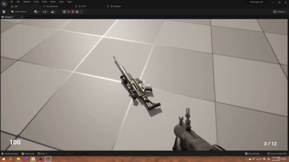This screenshot has height=162, width=289.
Task: Open the Output Log panel
Action: click(28, 153)
